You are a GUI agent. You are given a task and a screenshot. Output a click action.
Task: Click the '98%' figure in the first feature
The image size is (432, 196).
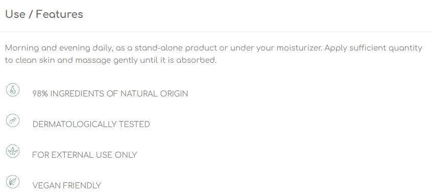(40, 94)
